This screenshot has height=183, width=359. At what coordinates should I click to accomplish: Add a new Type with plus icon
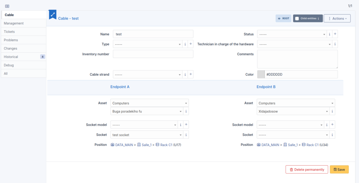(x=190, y=44)
